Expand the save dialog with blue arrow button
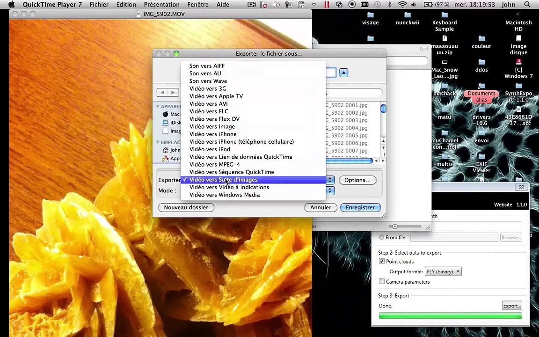539x337 pixels. 344,73
